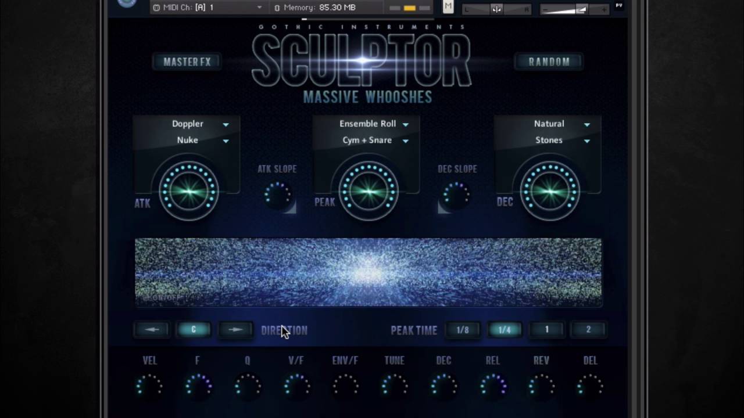Select center C direction toggle

pos(194,330)
